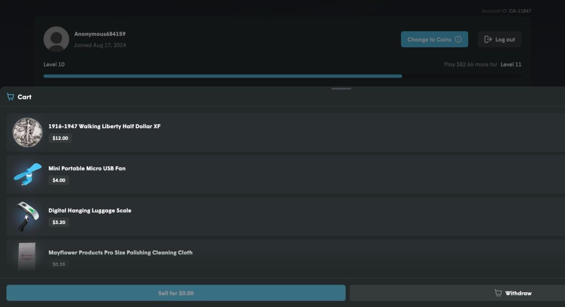The width and height of the screenshot is (565, 307).
Task: Click the Change to Coins button
Action: [434, 39]
